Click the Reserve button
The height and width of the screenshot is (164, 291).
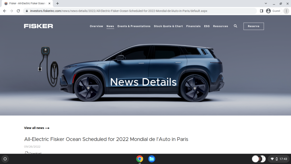(253, 26)
